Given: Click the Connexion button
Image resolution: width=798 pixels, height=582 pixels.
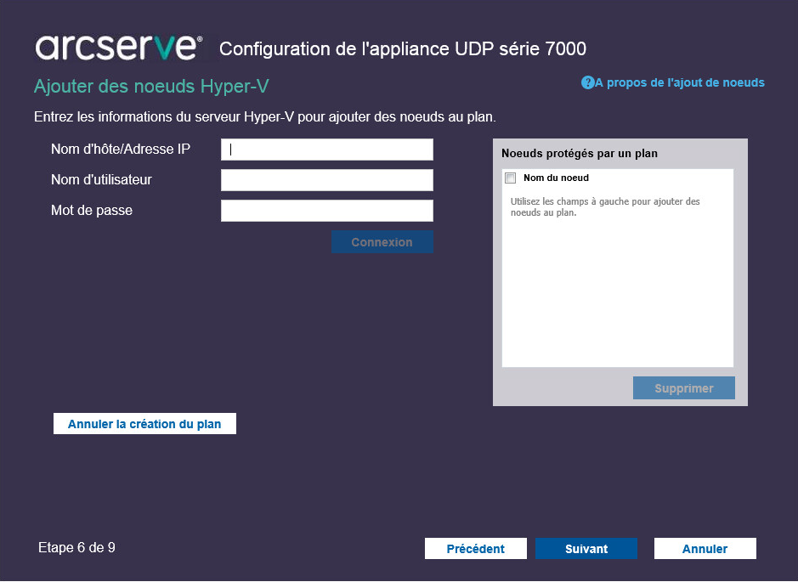Looking at the screenshot, I should 382,242.
